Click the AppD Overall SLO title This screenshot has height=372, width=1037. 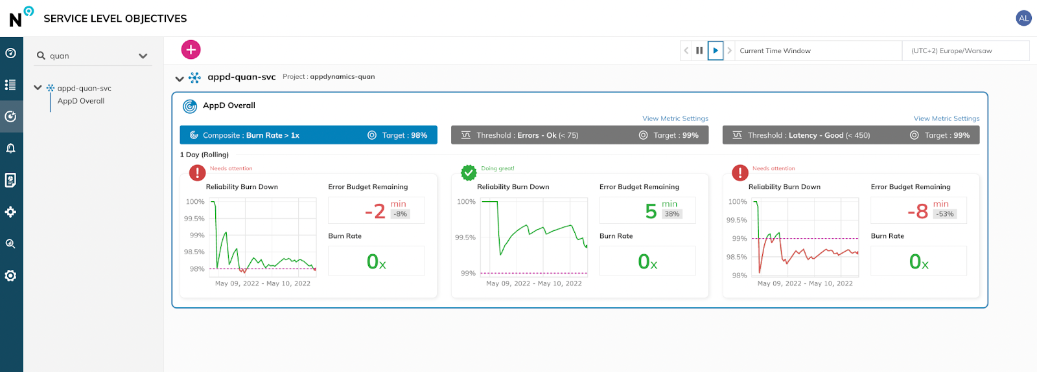[x=229, y=105]
